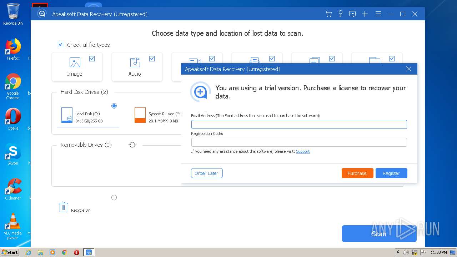The image size is (457, 257).
Task: Uncheck the Others file type checkbox
Action: tap(392, 59)
